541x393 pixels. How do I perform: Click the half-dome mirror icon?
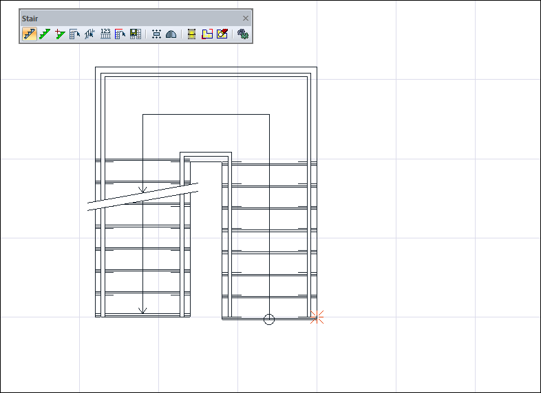pyautogui.click(x=171, y=34)
